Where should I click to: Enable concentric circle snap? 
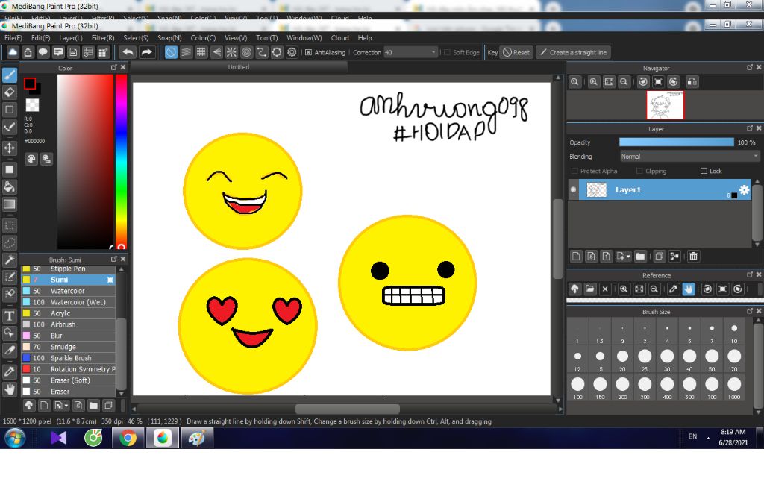246,52
